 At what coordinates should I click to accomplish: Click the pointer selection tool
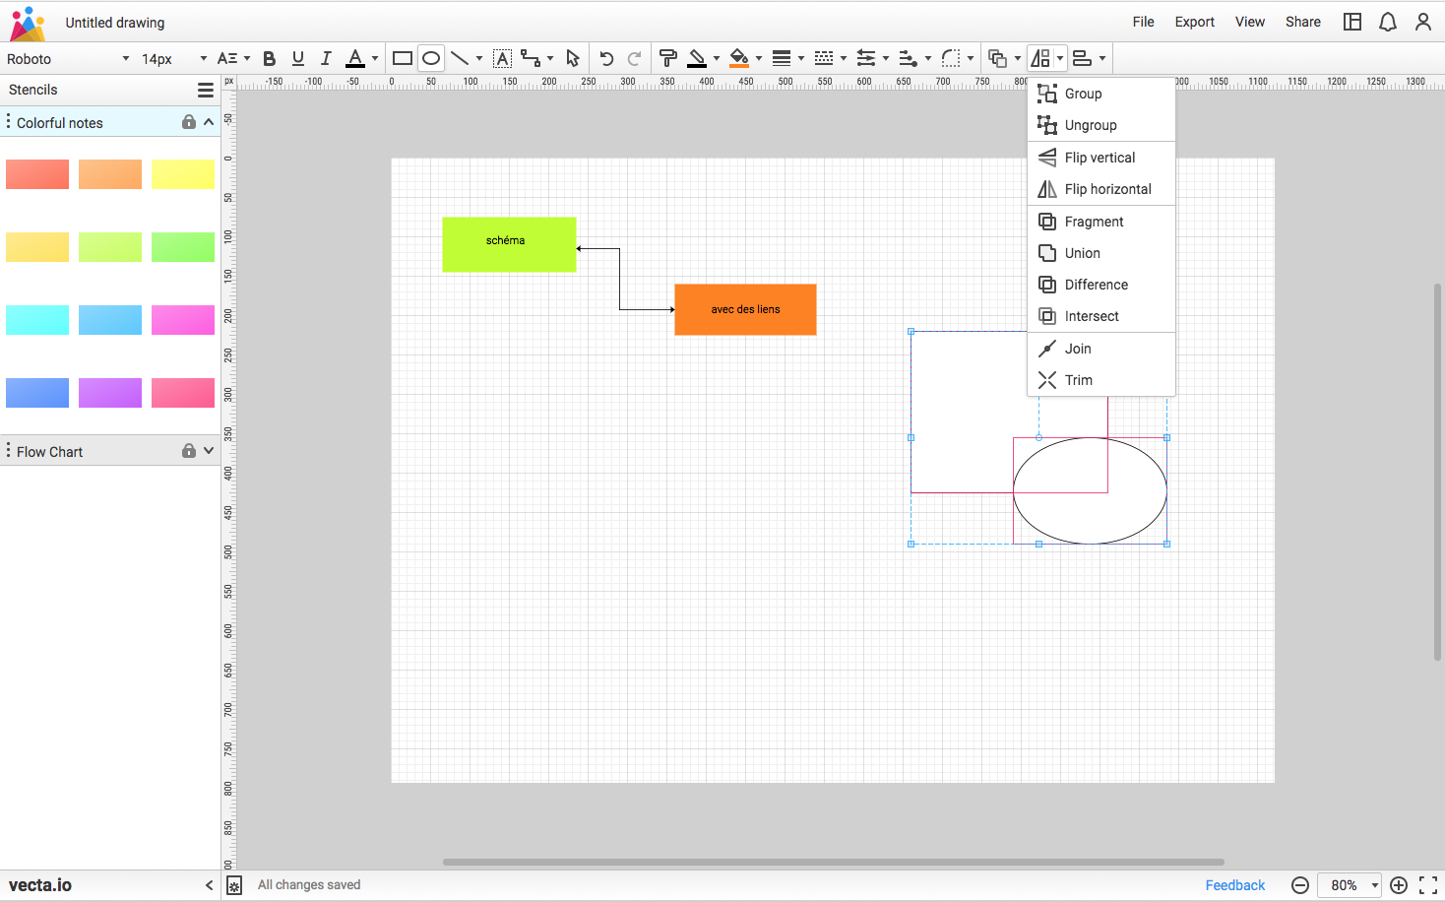click(x=573, y=59)
